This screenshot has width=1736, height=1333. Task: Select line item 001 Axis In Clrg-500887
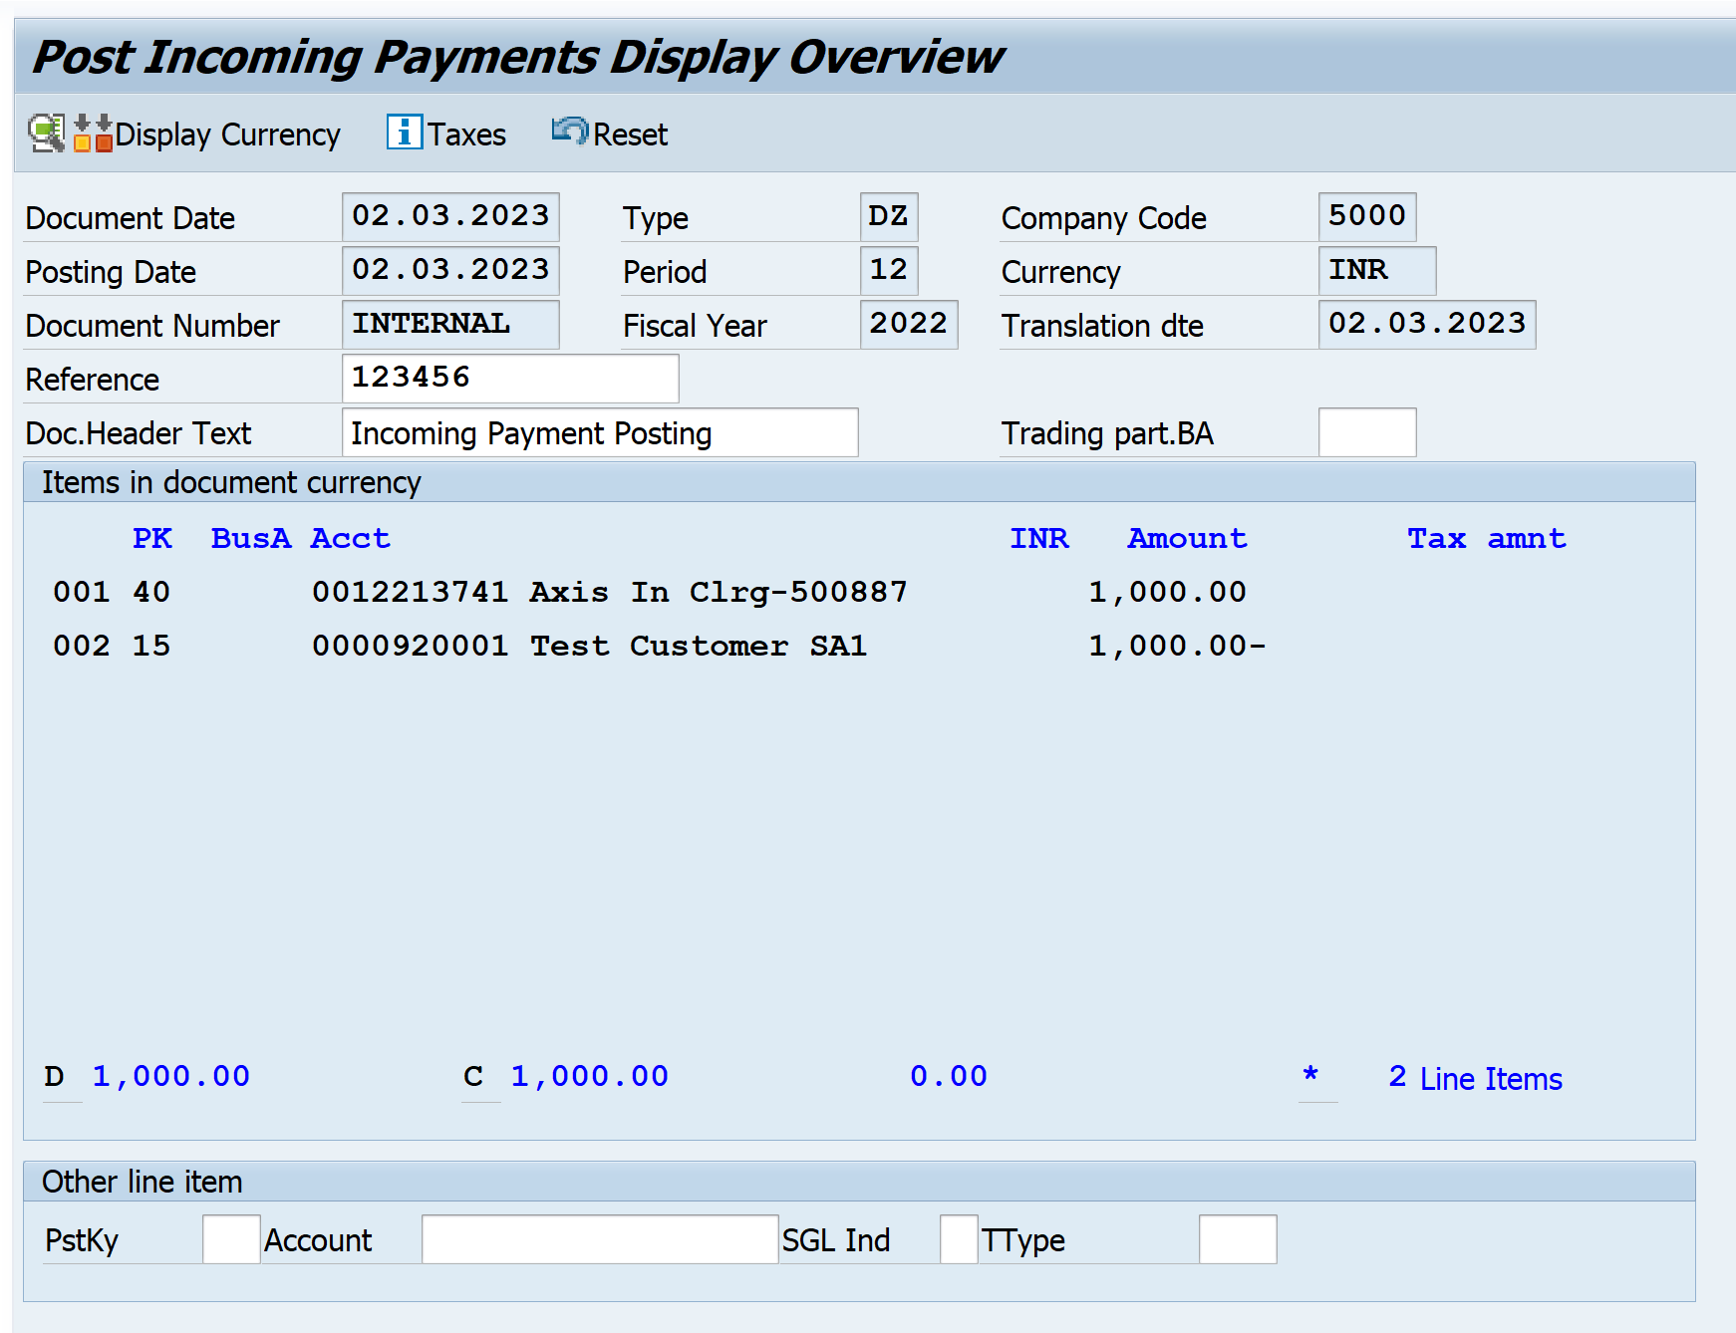[x=650, y=592]
